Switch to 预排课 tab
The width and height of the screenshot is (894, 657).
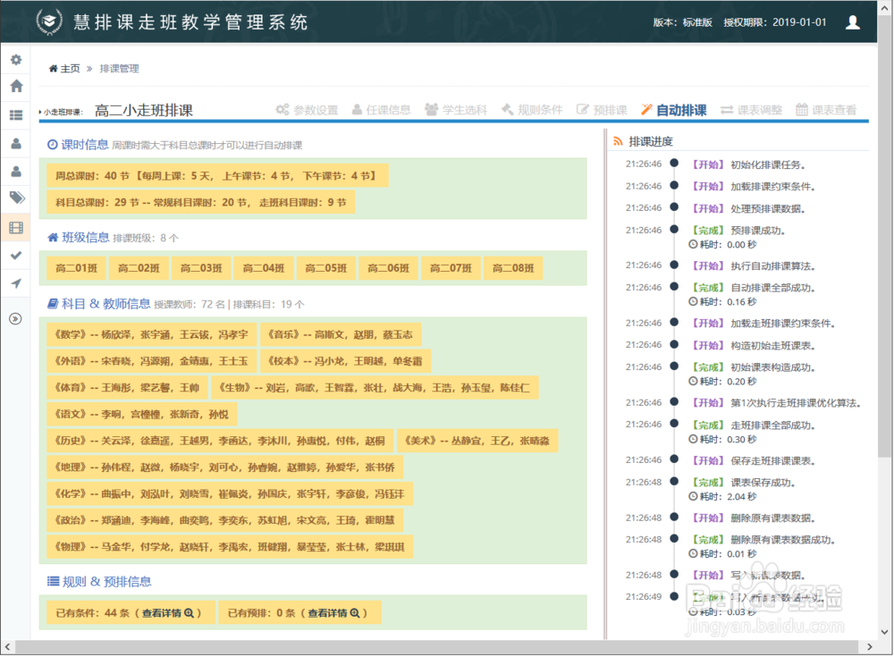[602, 110]
